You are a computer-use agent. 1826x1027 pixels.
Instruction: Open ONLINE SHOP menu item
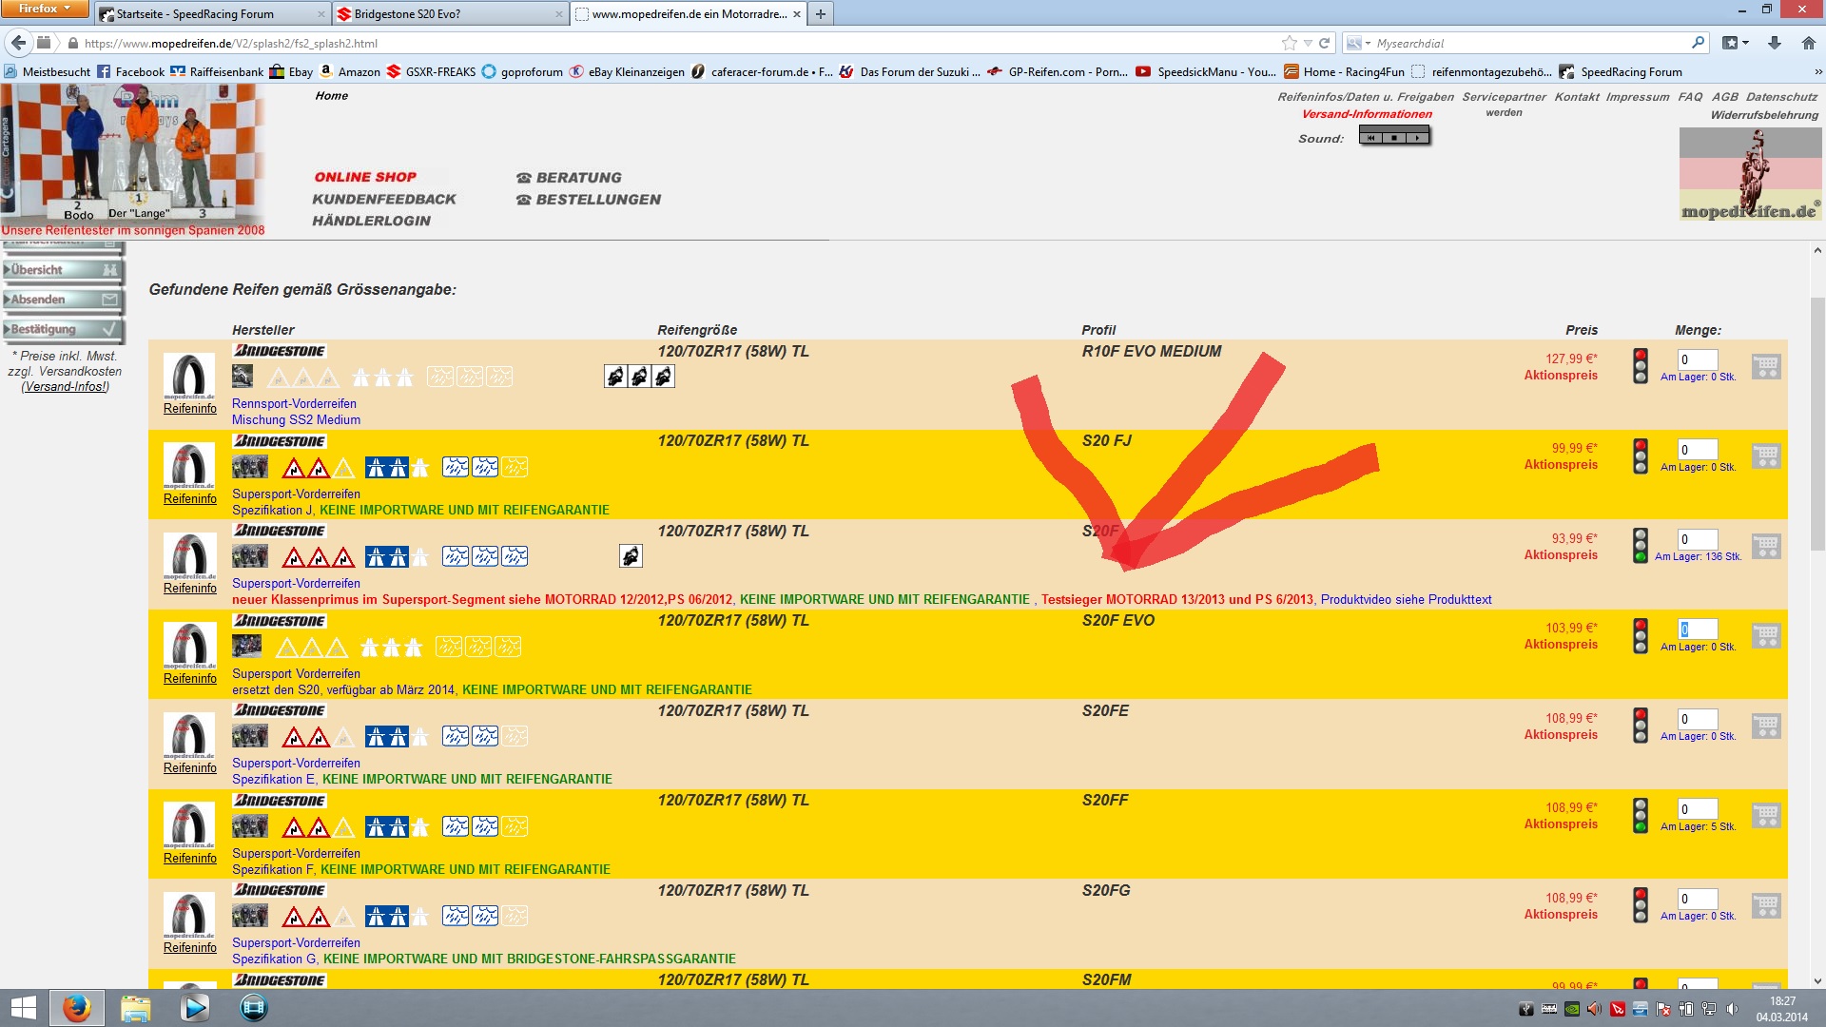(365, 177)
